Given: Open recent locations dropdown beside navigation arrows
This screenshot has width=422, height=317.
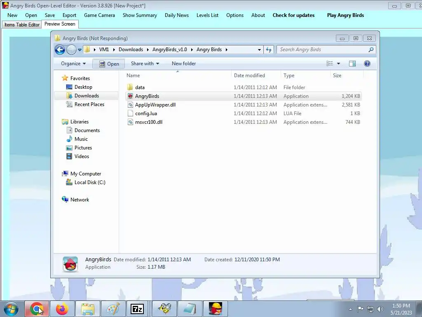Looking at the screenshot, I should coord(80,50).
